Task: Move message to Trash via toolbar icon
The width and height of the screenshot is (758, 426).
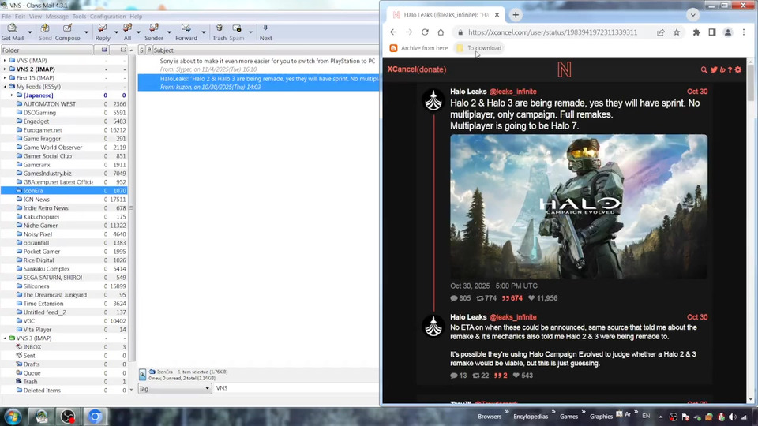Action: 220,32
